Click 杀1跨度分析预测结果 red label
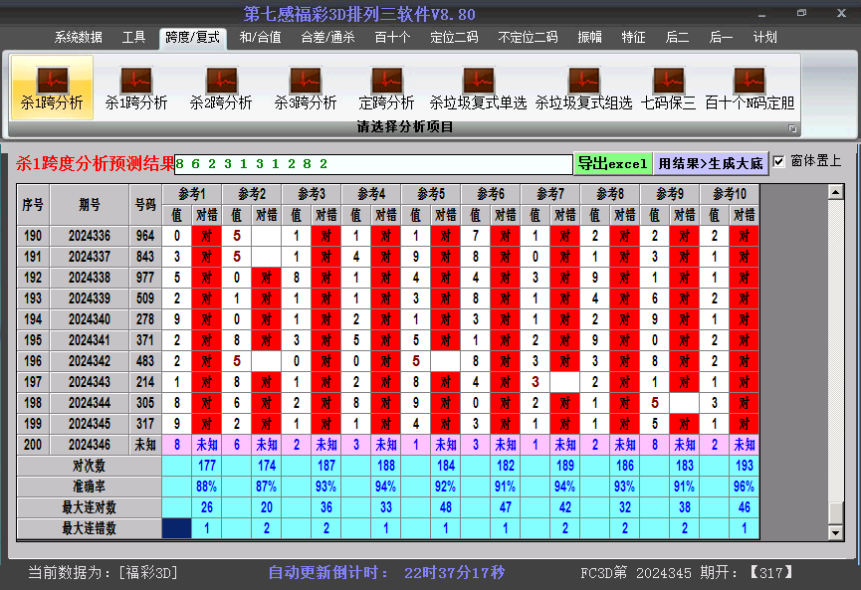The height and width of the screenshot is (590, 861). coord(95,163)
